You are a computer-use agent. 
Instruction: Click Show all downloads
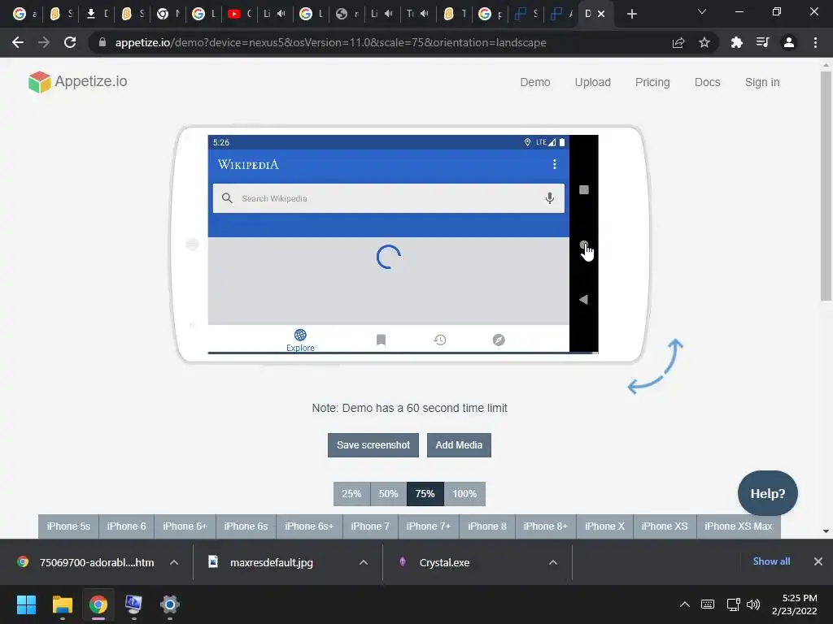pos(771,561)
